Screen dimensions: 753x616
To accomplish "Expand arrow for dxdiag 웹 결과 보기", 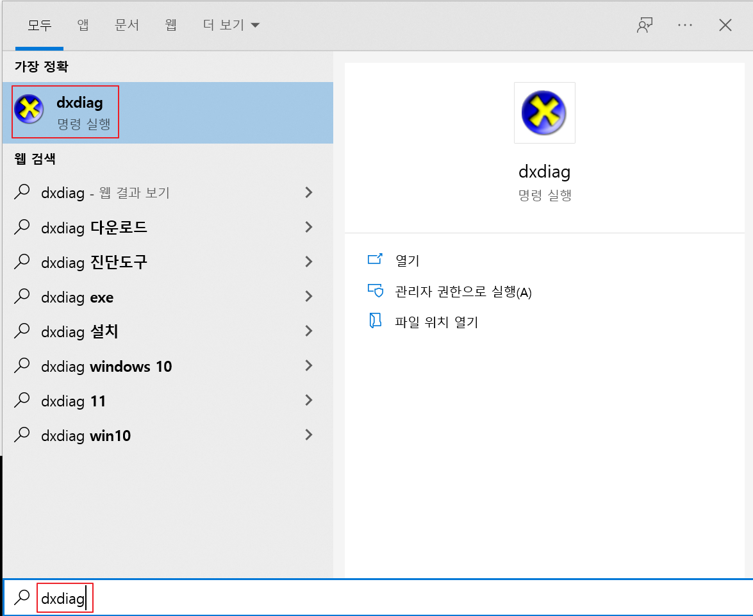I will click(309, 193).
